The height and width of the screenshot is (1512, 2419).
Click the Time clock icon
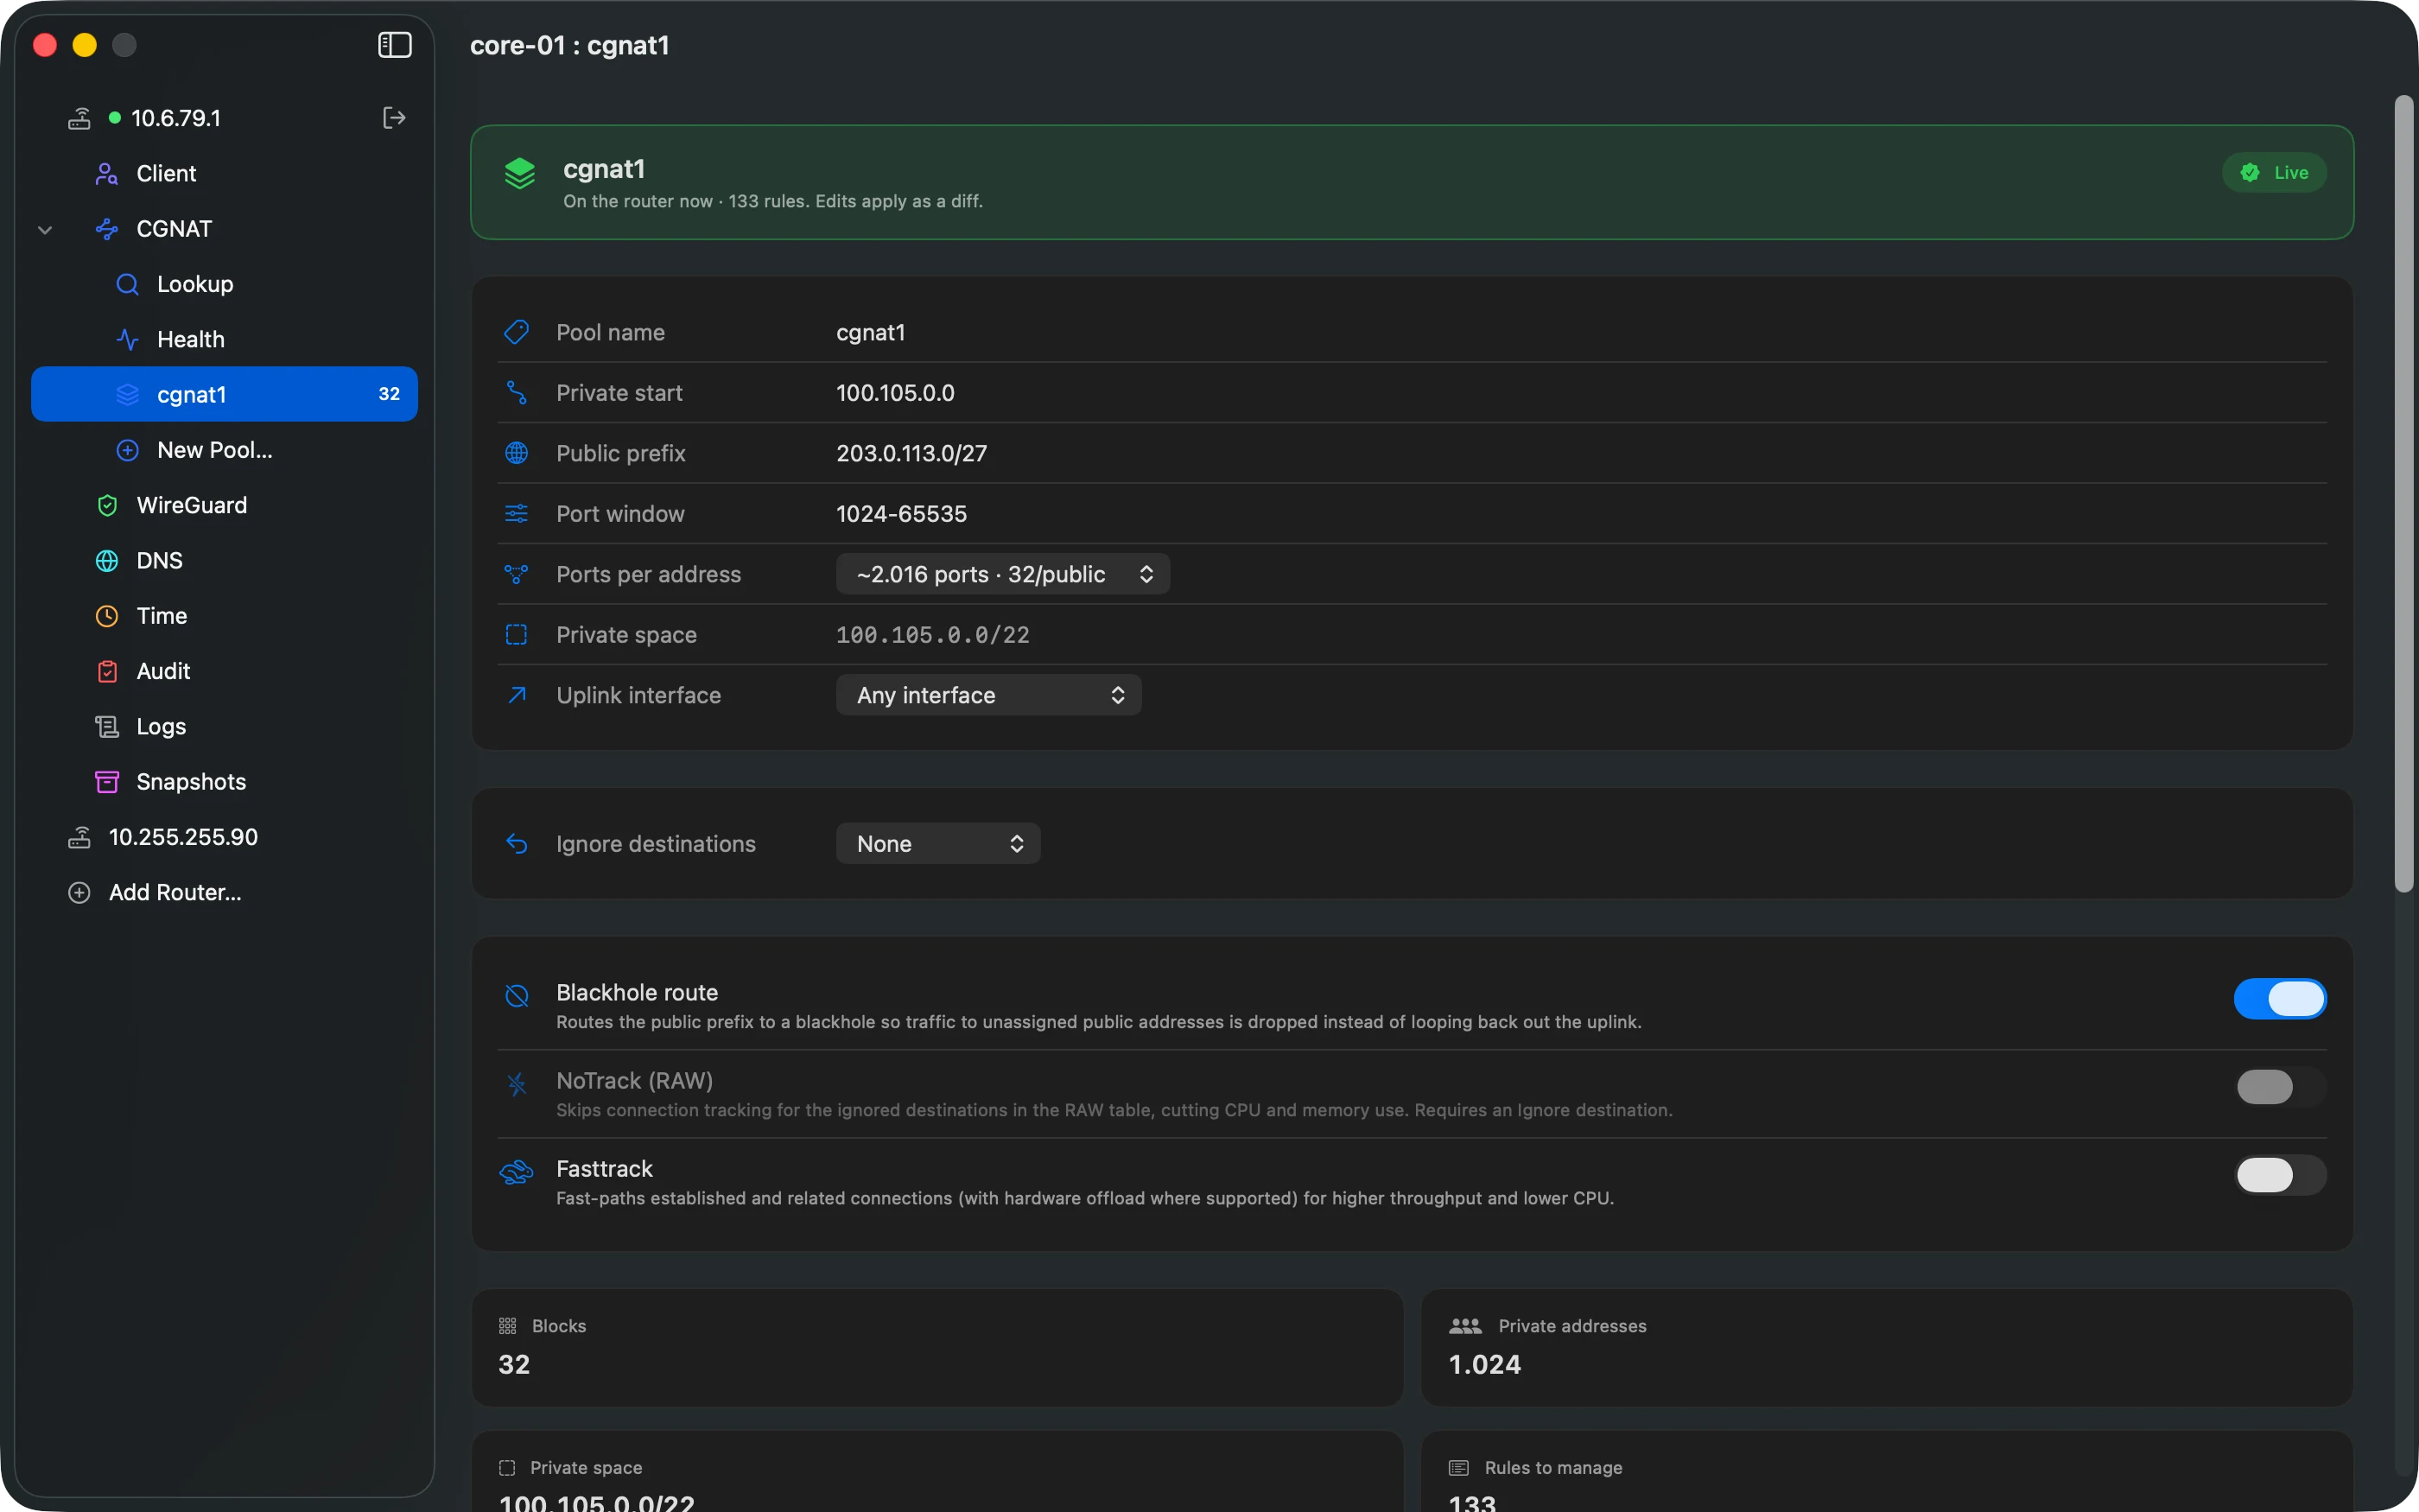107,616
